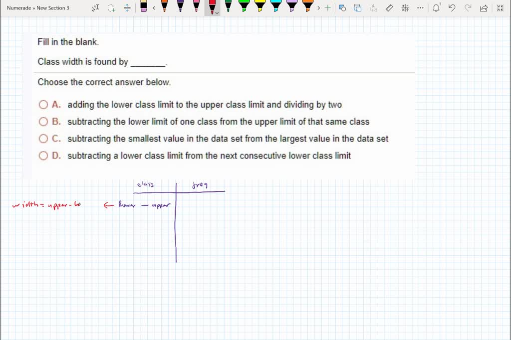This screenshot has width=511, height=340.
Task: Open the notifications bell
Action: 436,8
